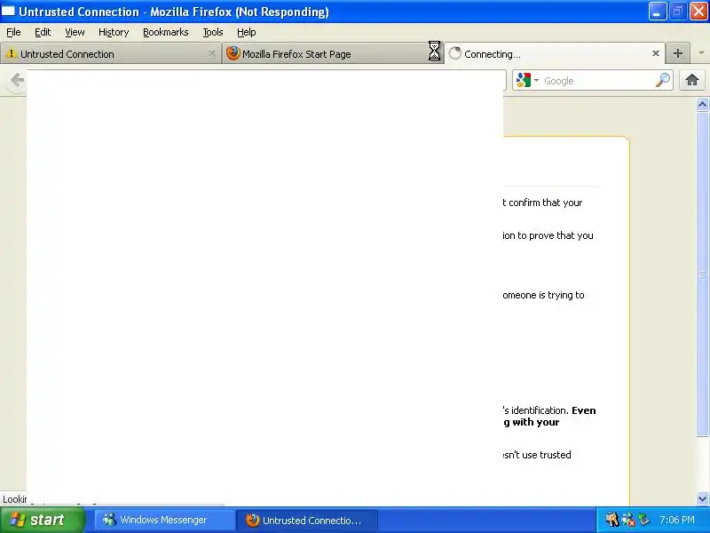Image resolution: width=710 pixels, height=533 pixels.
Task: Go back with the back arrow
Action: 17,80
